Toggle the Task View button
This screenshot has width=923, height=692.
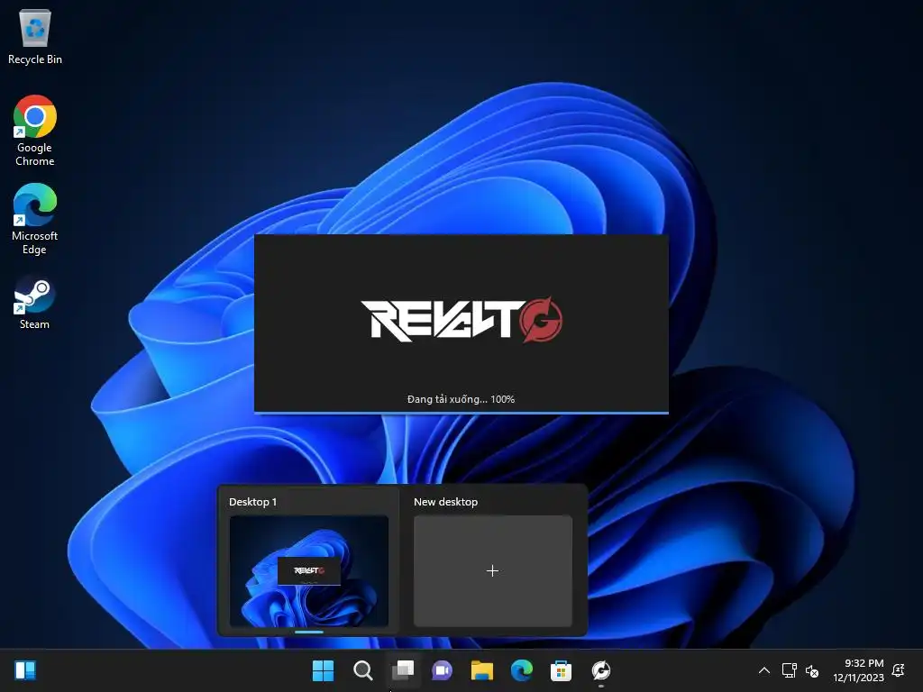pos(403,670)
